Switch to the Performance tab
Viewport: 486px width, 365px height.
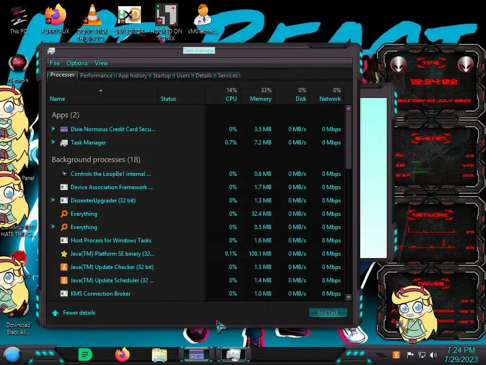click(x=96, y=76)
